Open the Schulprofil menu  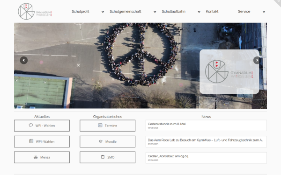coord(81,11)
